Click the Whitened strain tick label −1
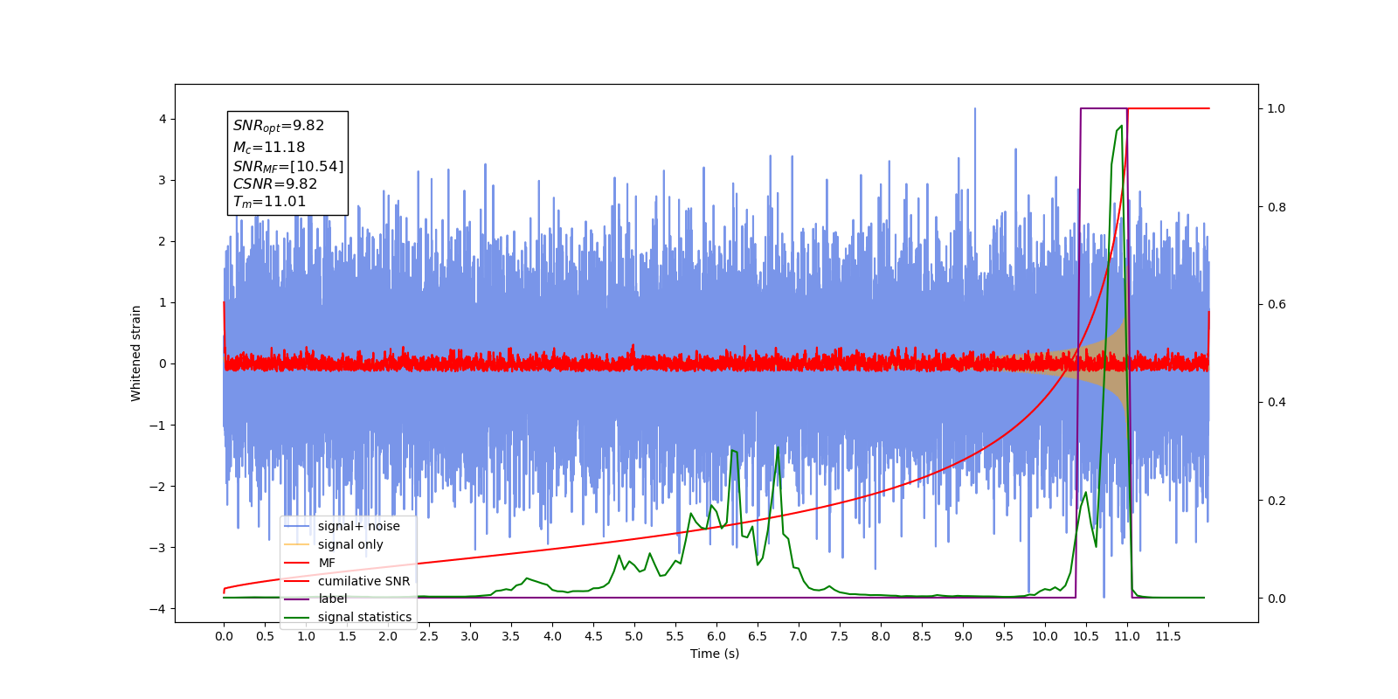Viewport: 1398px width, 699px height. (158, 426)
